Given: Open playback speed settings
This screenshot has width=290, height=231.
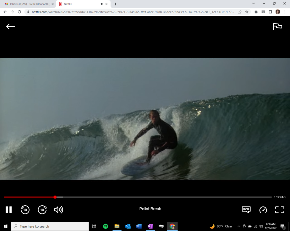Looking at the screenshot, I should [263, 210].
